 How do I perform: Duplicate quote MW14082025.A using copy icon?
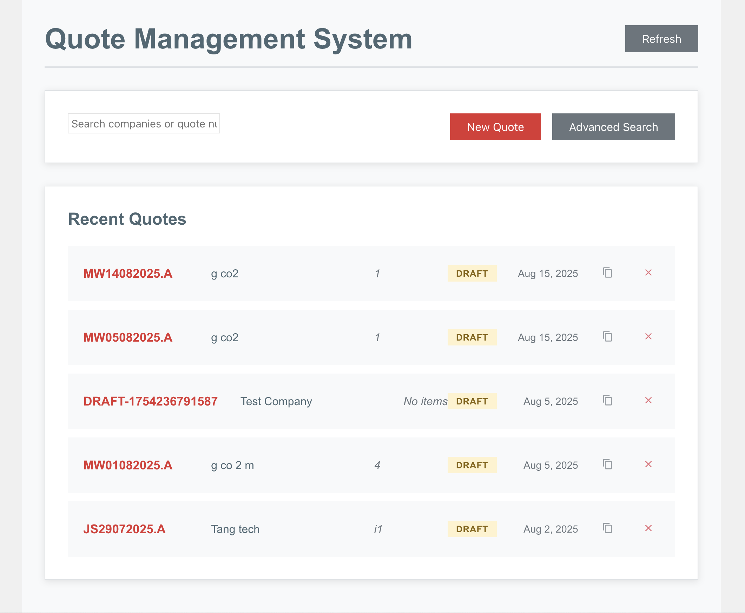[607, 272]
